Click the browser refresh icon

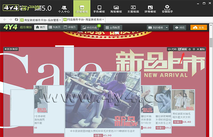click(x=16, y=20)
